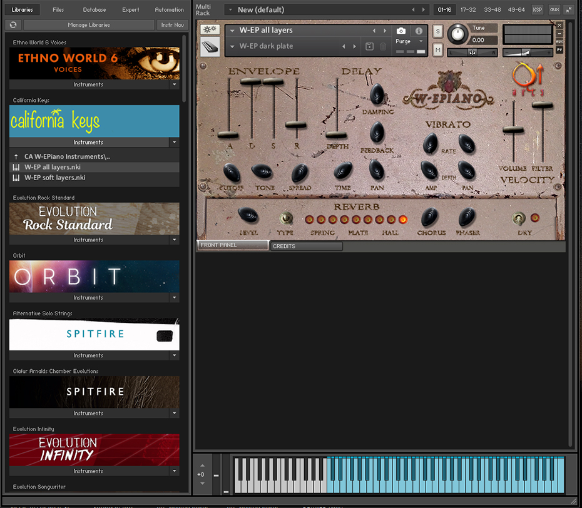Switch to the Automation tab
Screen dimensions: 582x508
click(x=169, y=10)
